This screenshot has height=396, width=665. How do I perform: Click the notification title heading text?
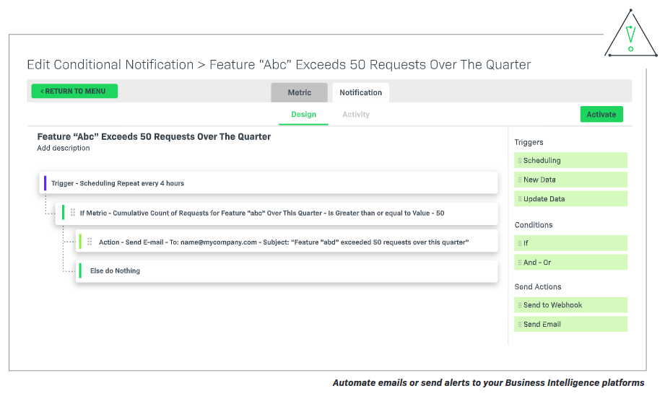[x=154, y=136]
